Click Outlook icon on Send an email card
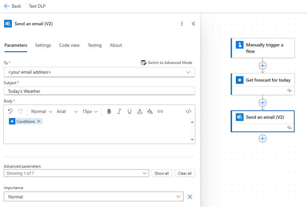The image size is (307, 207). 240,117
